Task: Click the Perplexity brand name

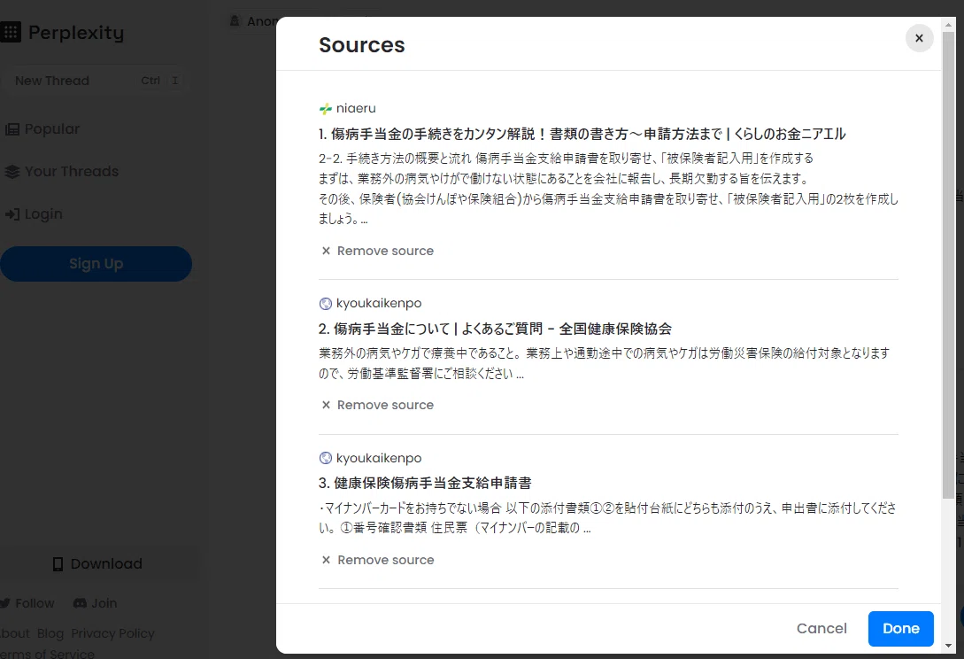Action: pos(76,33)
